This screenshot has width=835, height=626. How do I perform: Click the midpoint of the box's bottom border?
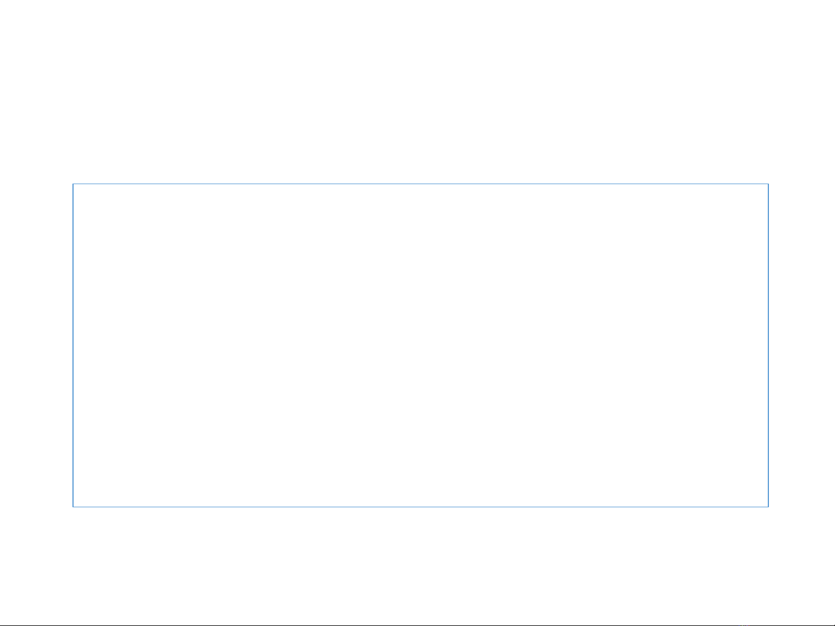[x=421, y=507]
